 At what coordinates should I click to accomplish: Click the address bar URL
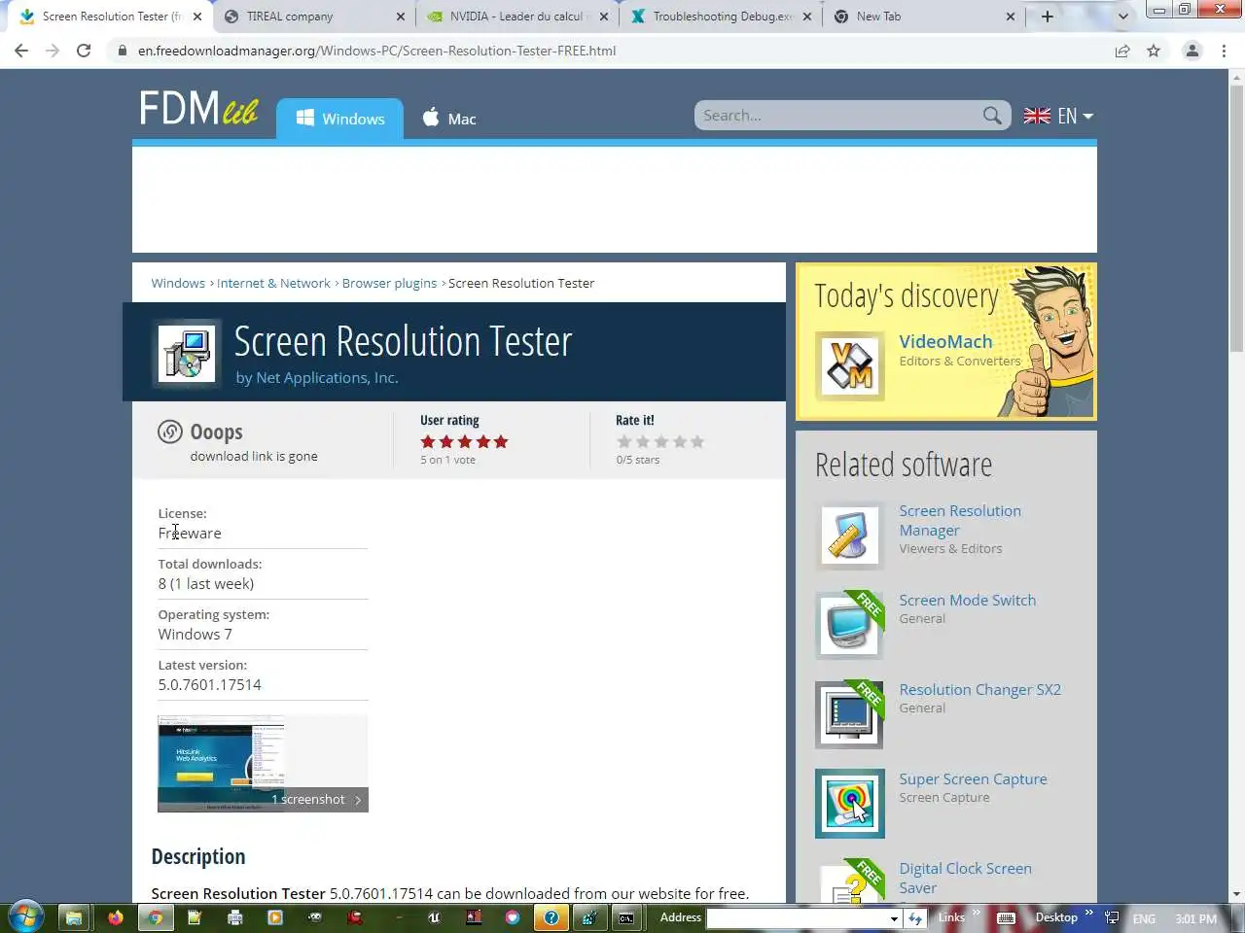coord(376,51)
